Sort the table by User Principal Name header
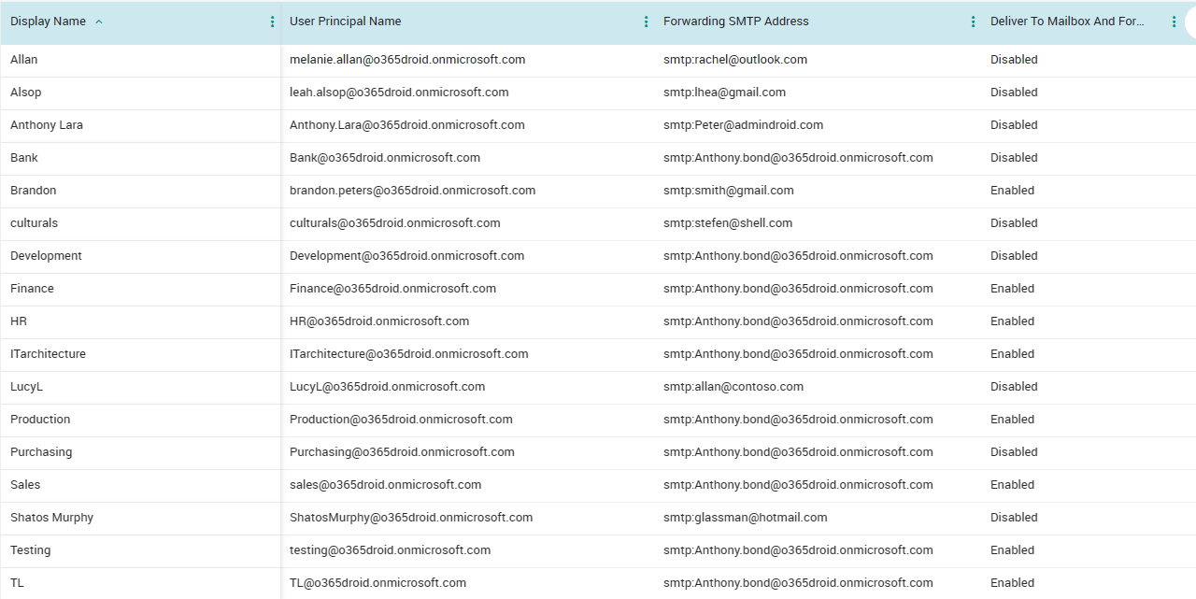This screenshot has width=1196, height=599. 344,21
